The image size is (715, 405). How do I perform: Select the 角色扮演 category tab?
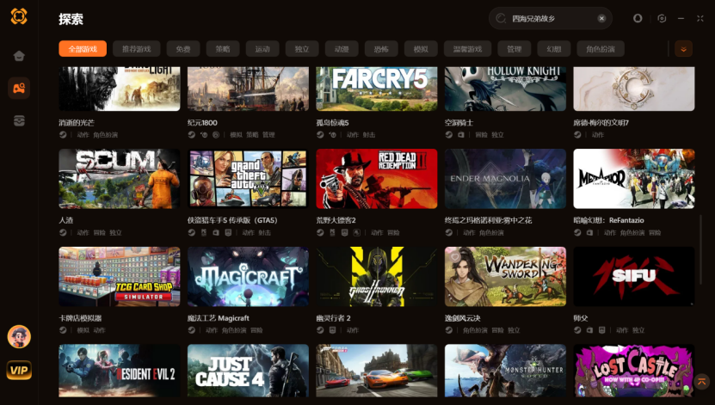tap(601, 49)
